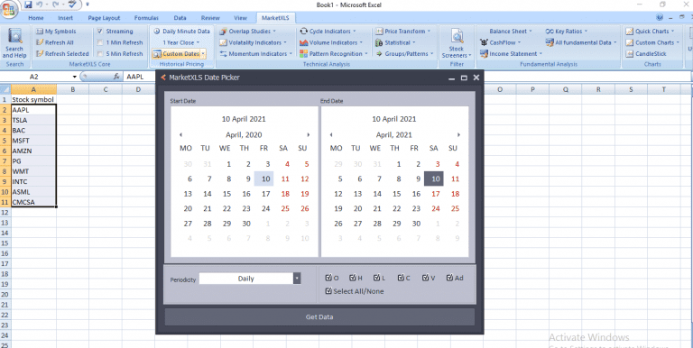Toggle the V (volume) checkbox

[425, 278]
